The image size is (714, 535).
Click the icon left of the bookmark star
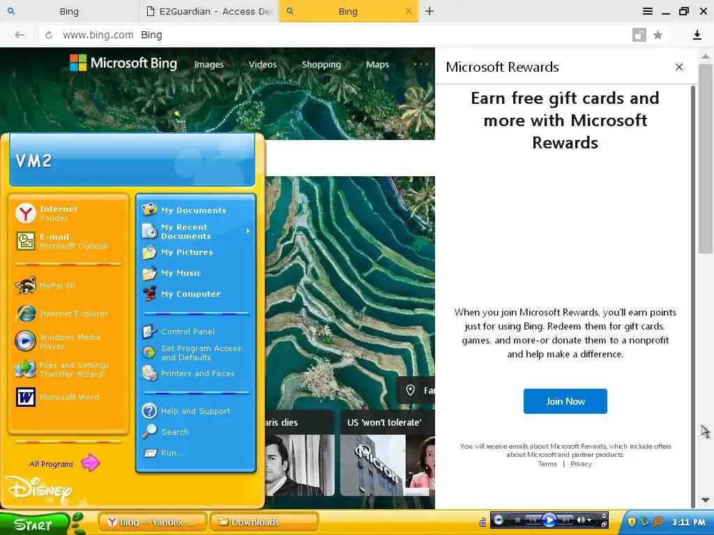click(x=639, y=35)
